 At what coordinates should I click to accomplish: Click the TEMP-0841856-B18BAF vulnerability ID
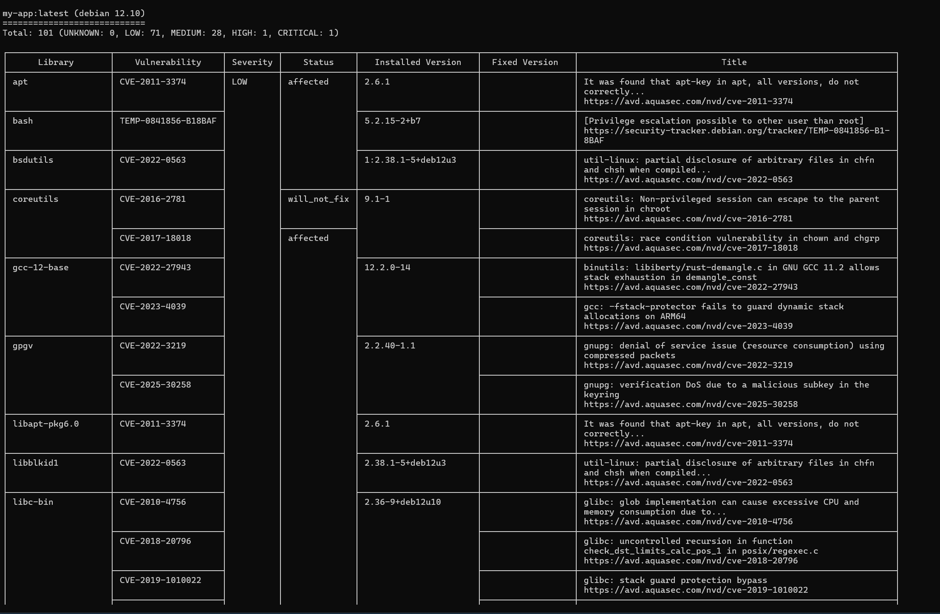168,121
